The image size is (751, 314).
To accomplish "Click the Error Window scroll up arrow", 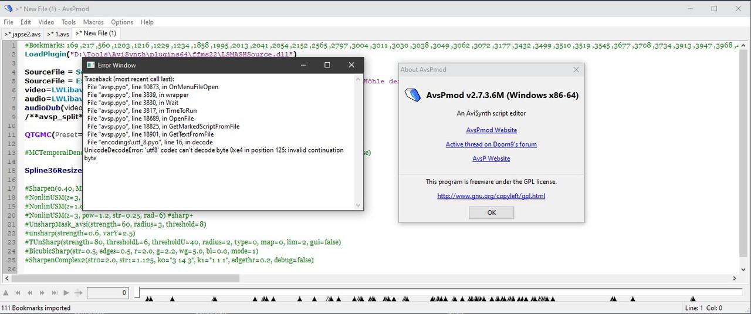I will pos(358,79).
